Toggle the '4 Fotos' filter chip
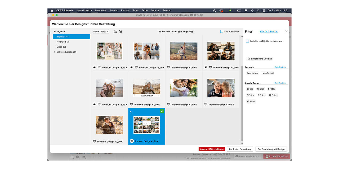The width and height of the screenshot is (339, 169). pyautogui.click(x=271, y=89)
